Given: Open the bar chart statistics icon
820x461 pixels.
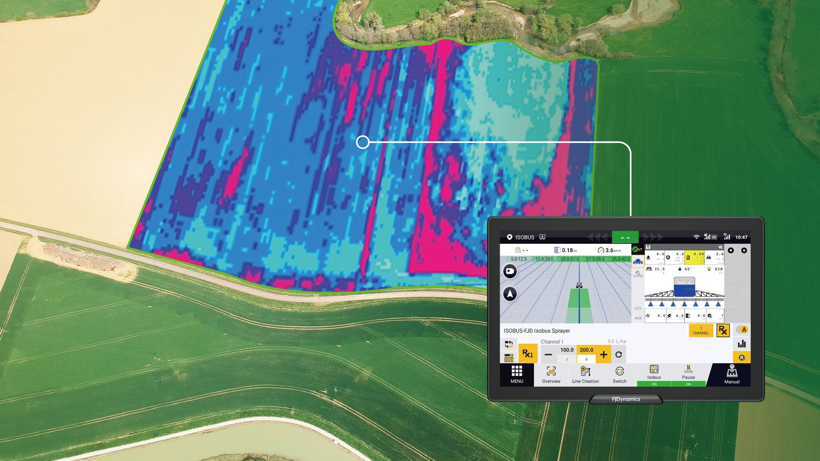Looking at the screenshot, I should click(x=742, y=344).
